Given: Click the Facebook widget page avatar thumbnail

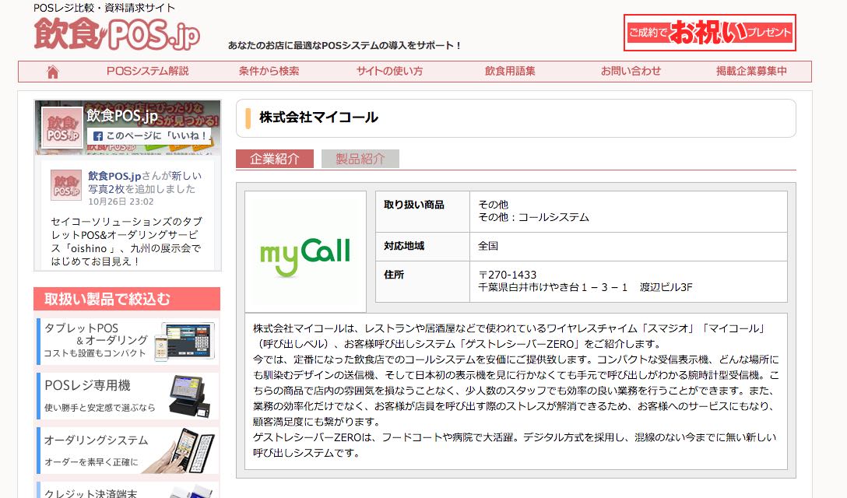Looking at the screenshot, I should coord(62,128).
